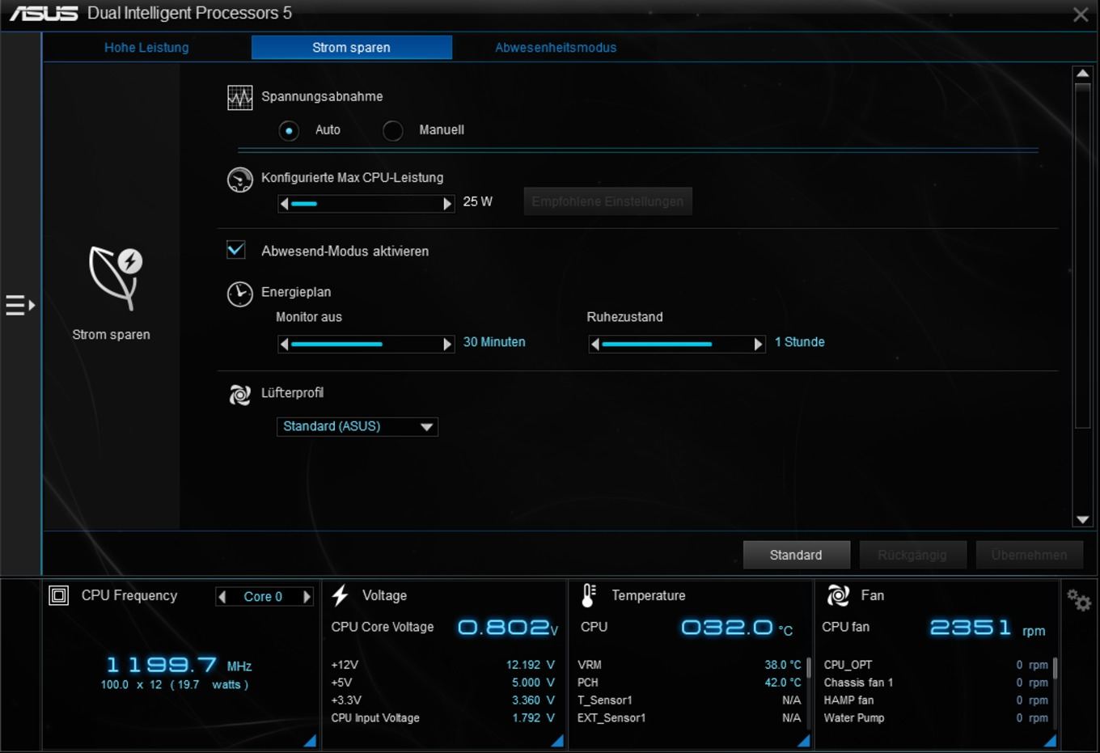Click the Energieplan clock icon
This screenshot has height=753, width=1100.
[x=239, y=294]
